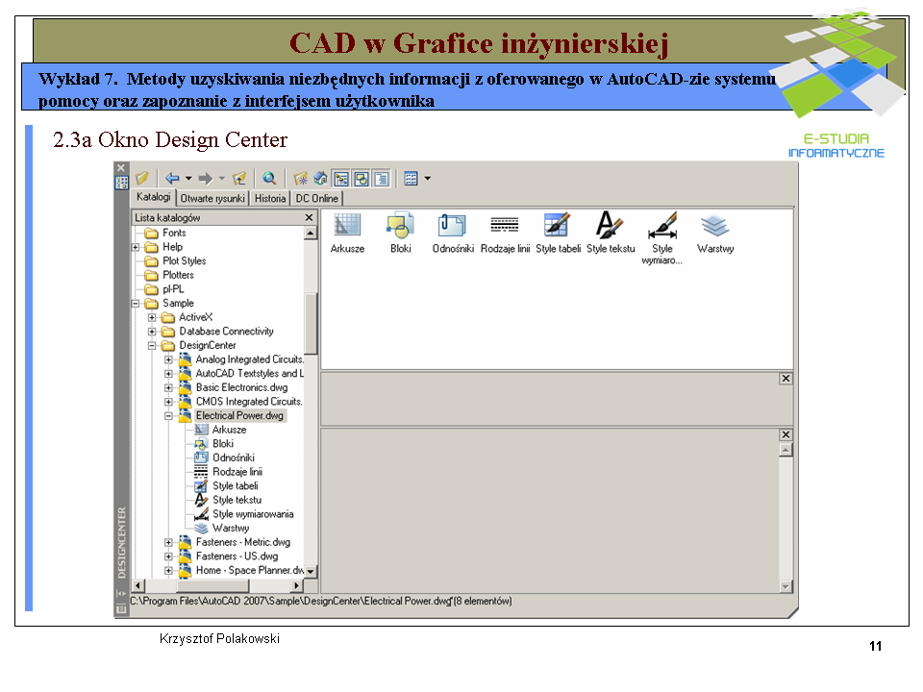Open the Historia tab

(270, 198)
